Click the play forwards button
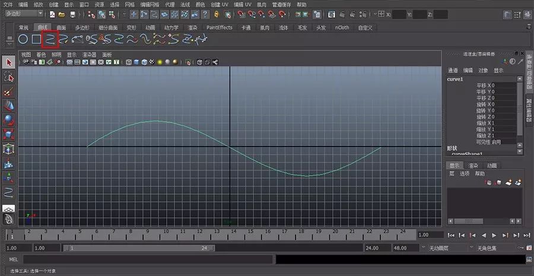 (494, 235)
